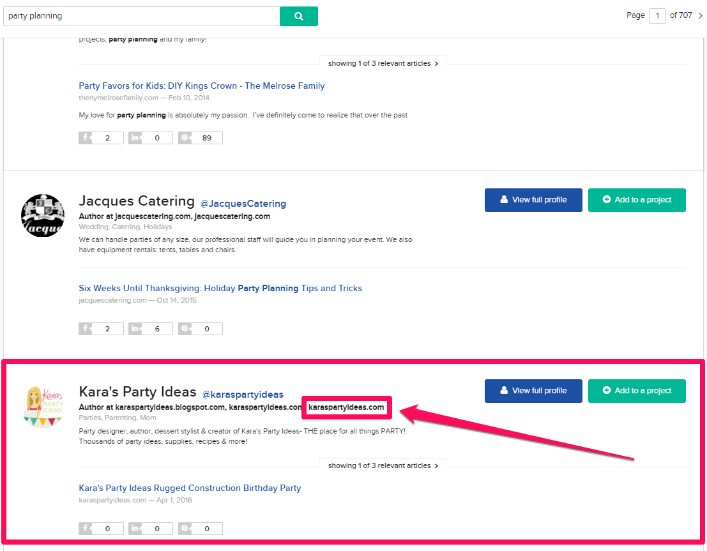Screen dimensions: 707x551
Task: Click View full profile for Kara's Party Ideas
Action: pos(533,391)
